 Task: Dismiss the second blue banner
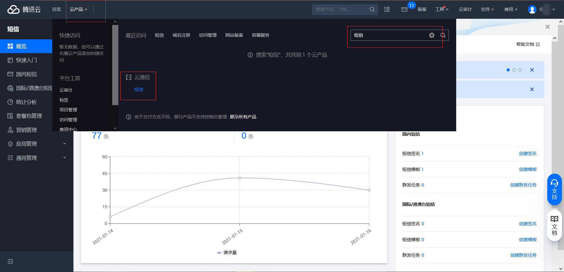pos(532,89)
